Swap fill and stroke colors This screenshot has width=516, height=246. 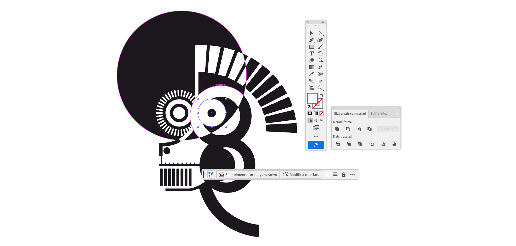pyautogui.click(x=322, y=95)
